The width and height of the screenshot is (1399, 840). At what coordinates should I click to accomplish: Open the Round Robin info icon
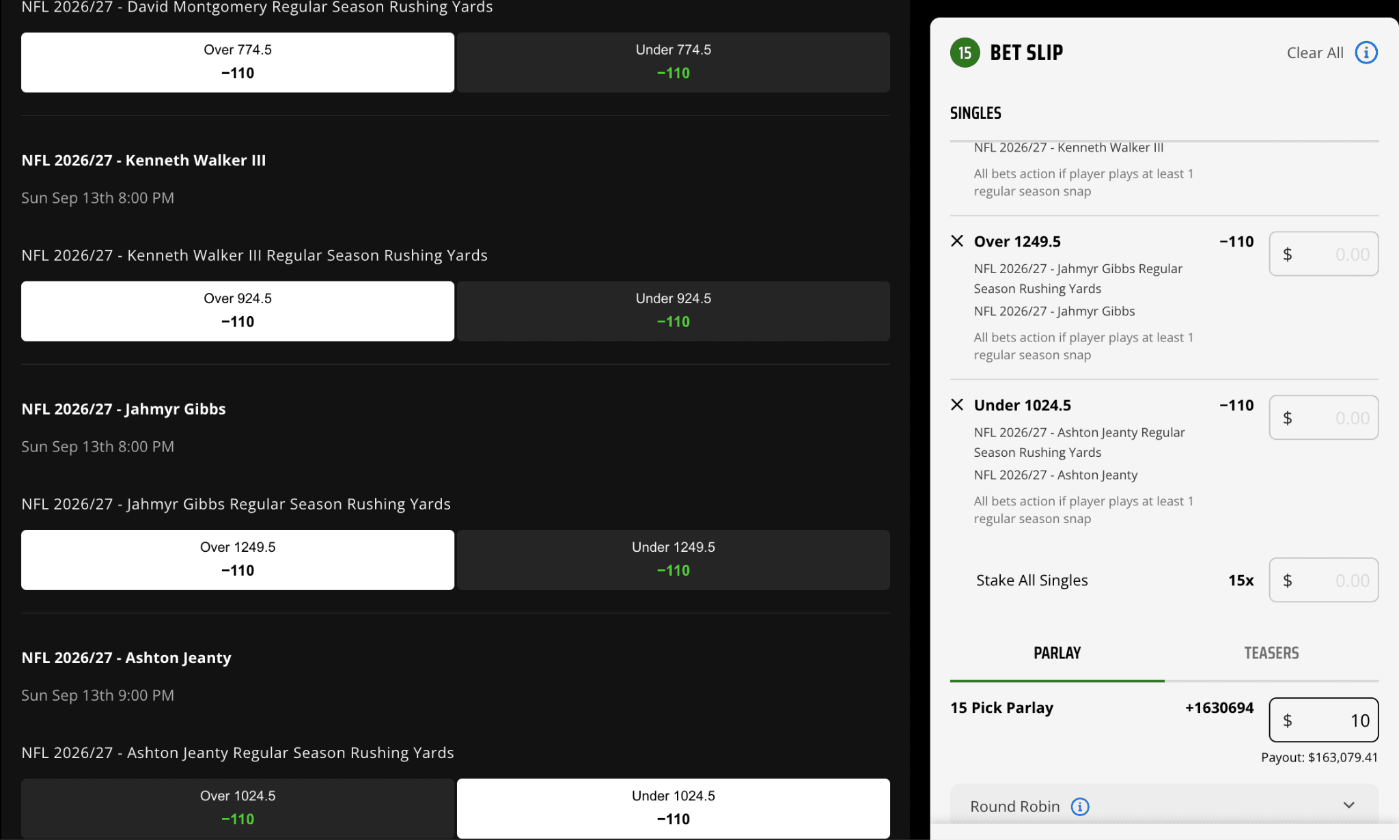tap(1080, 807)
